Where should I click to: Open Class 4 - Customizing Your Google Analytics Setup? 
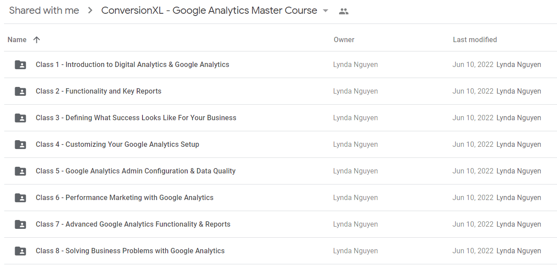pyautogui.click(x=118, y=145)
